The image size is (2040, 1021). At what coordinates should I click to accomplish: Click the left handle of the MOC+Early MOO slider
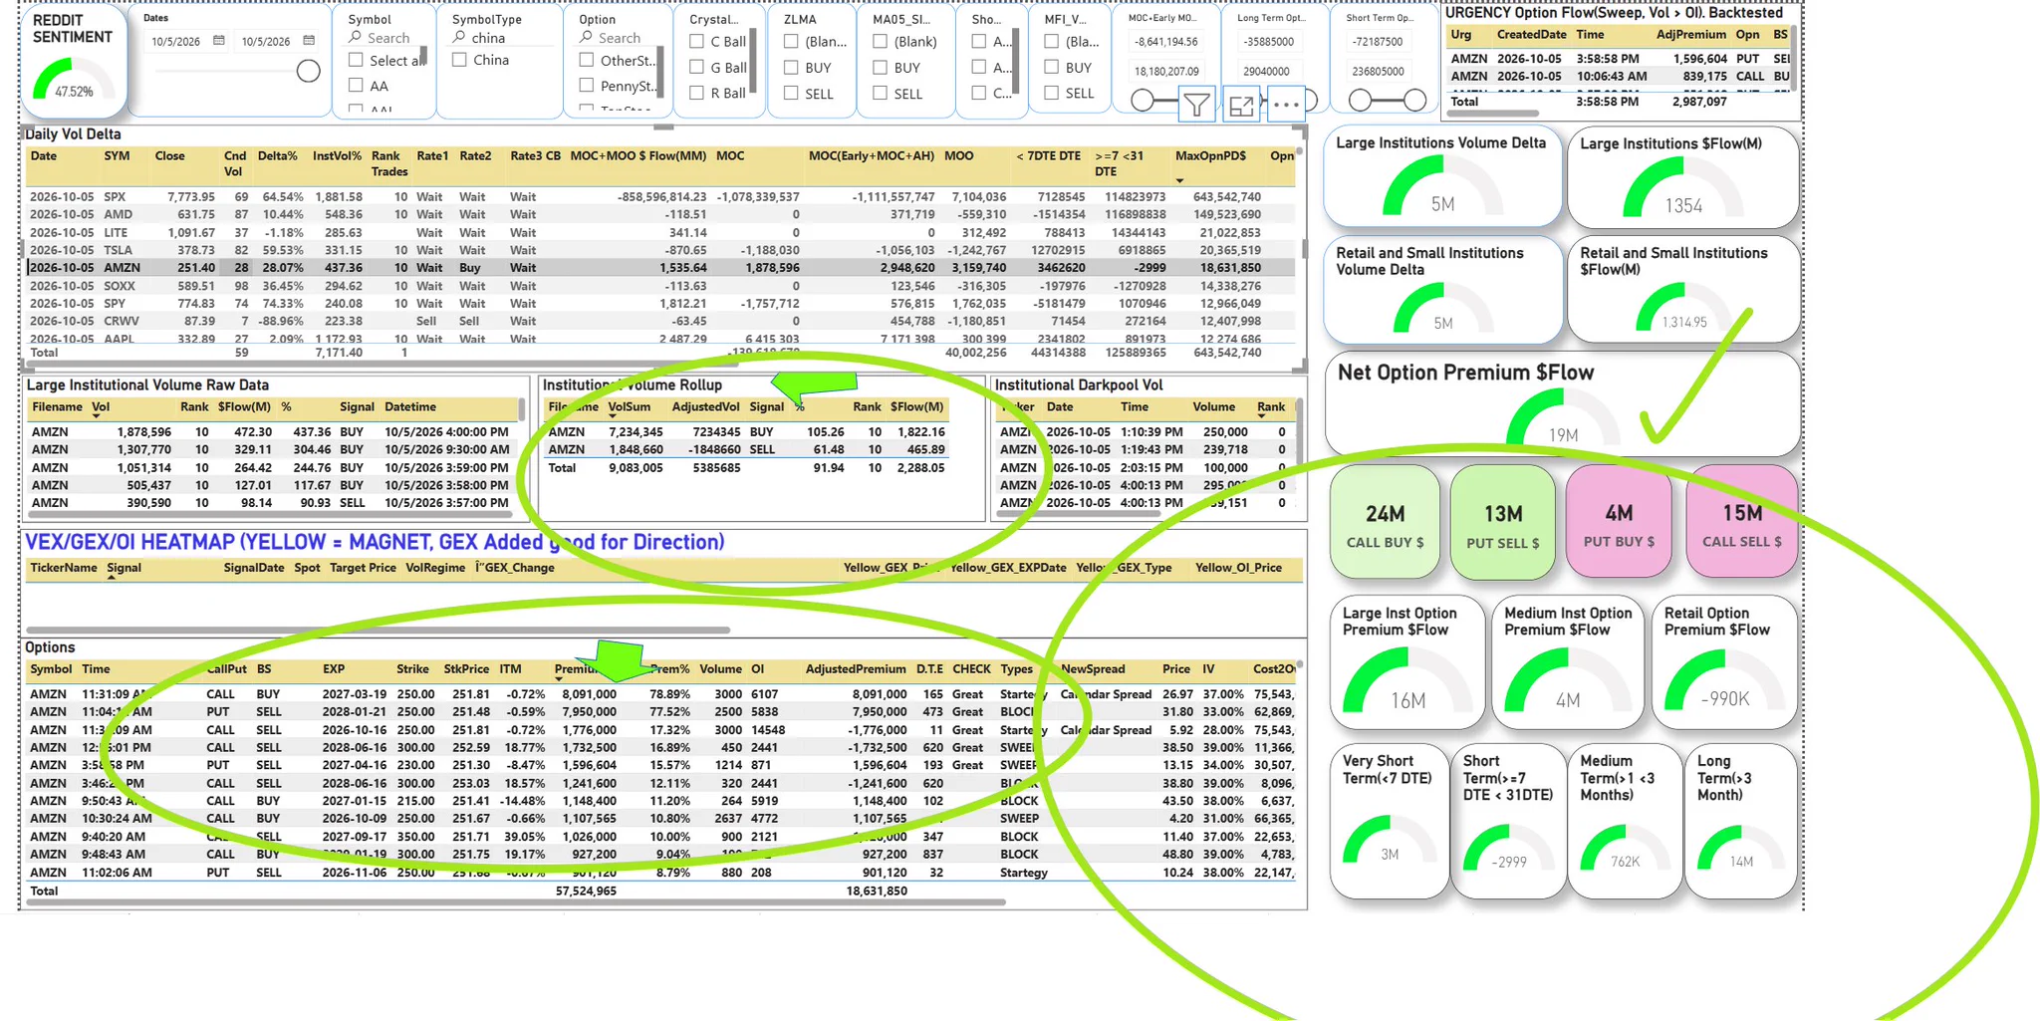click(1143, 100)
